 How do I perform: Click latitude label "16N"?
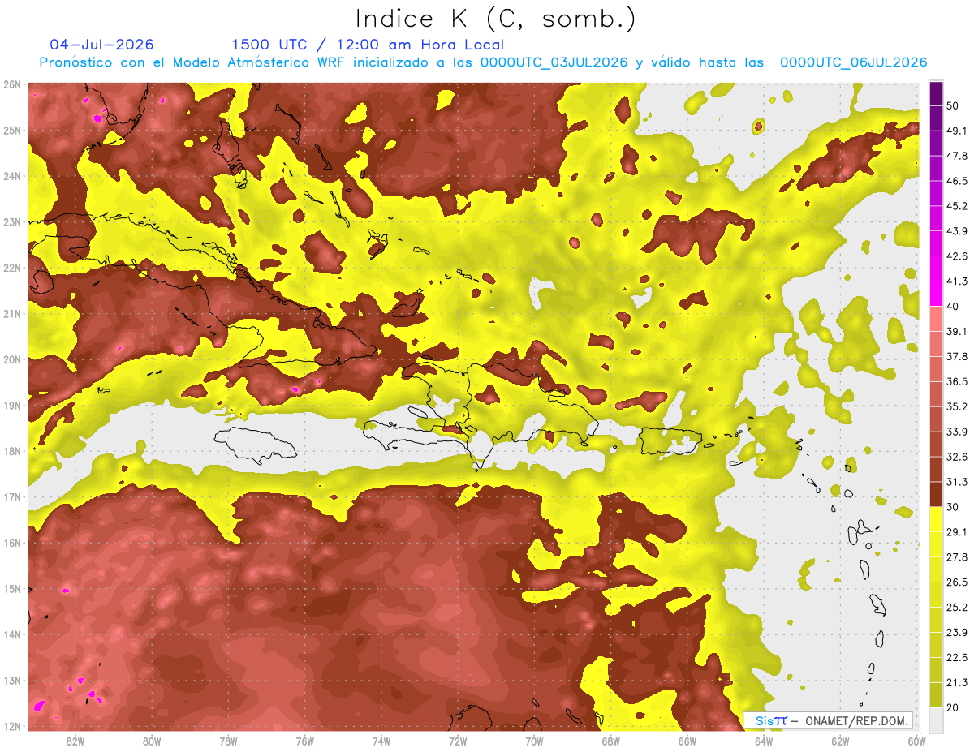pyautogui.click(x=12, y=543)
